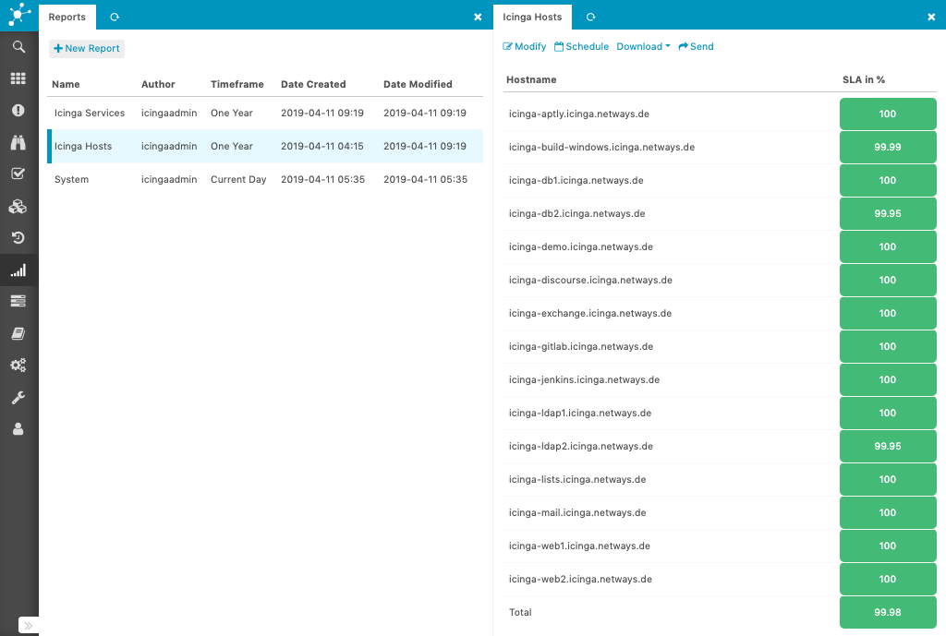Screen dimensions: 946x636
Task: Select the Reports tab
Action: pyautogui.click(x=67, y=17)
